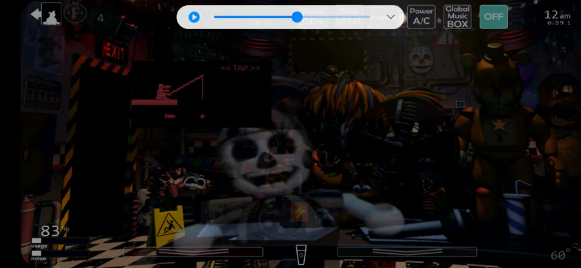Click the flashlight icon at bottom center
The height and width of the screenshot is (268, 581).
[x=301, y=254]
